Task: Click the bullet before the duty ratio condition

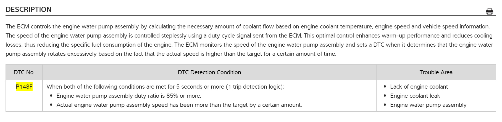Action: 51,96
